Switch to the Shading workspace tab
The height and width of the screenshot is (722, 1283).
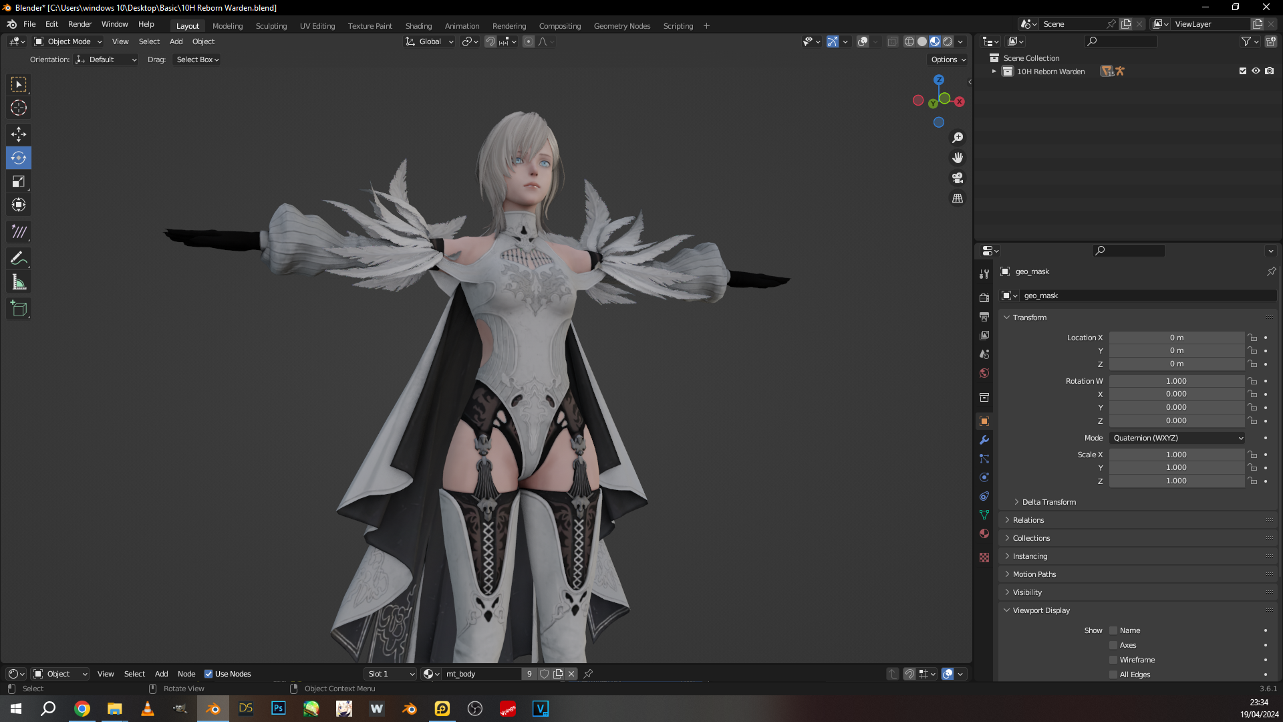click(x=418, y=26)
